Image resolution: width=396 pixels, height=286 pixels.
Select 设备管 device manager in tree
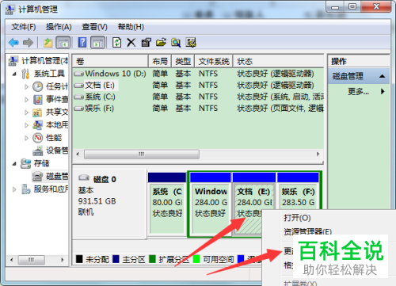pos(50,151)
